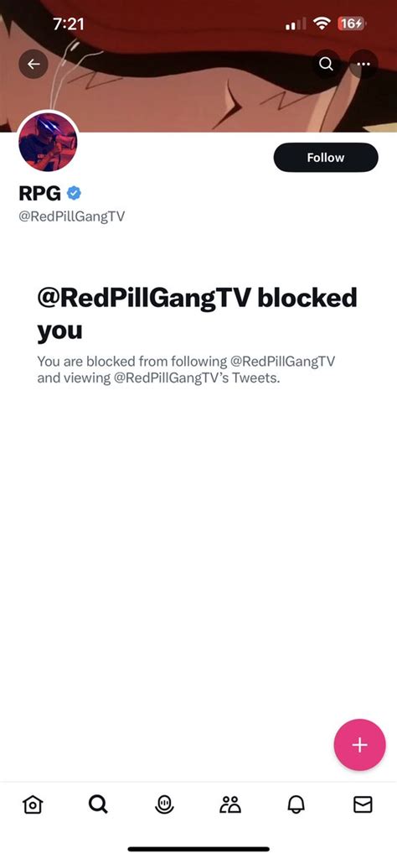The height and width of the screenshot is (859, 397).
Task: View the RPG profile picture
Action: [x=48, y=141]
